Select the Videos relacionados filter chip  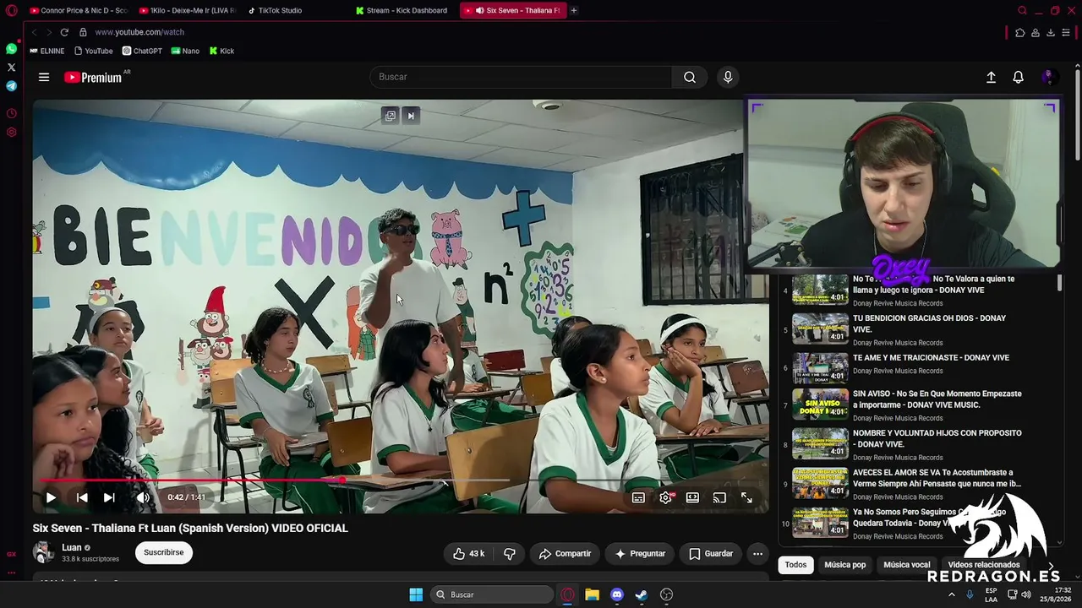[984, 565]
